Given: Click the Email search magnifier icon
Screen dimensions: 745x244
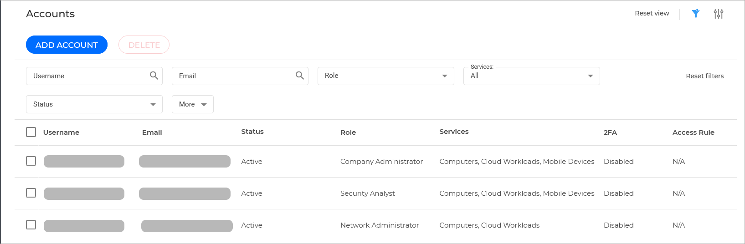Looking at the screenshot, I should pyautogui.click(x=300, y=76).
